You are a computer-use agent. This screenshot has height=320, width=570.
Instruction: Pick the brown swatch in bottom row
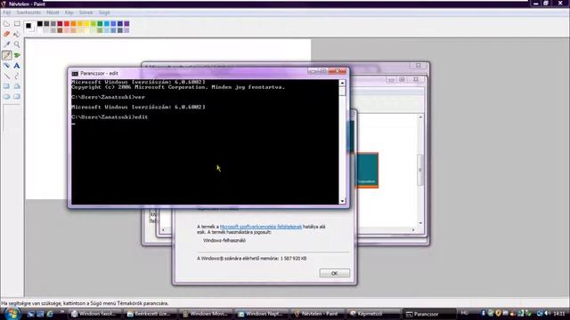pos(60,30)
